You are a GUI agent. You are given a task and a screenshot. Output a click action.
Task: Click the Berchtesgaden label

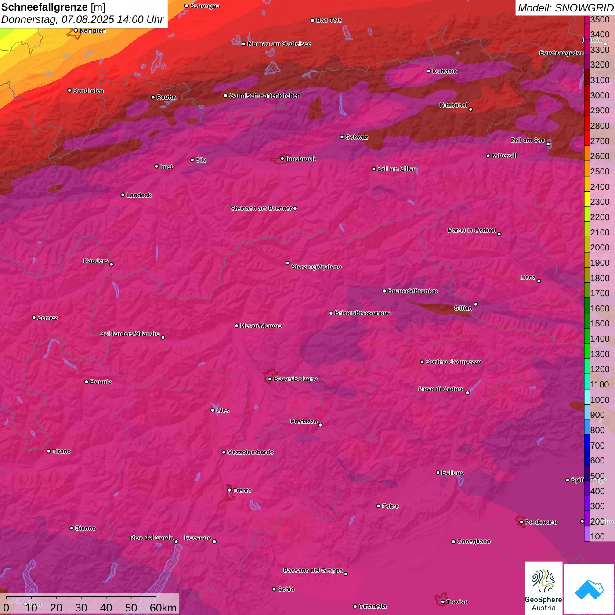pyautogui.click(x=562, y=53)
